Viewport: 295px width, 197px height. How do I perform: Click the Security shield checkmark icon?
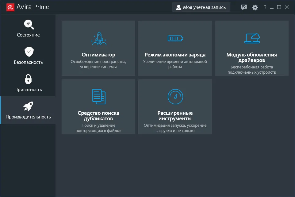(x=29, y=52)
